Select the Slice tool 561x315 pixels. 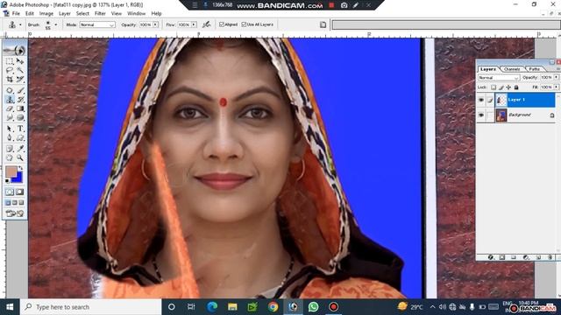click(20, 79)
